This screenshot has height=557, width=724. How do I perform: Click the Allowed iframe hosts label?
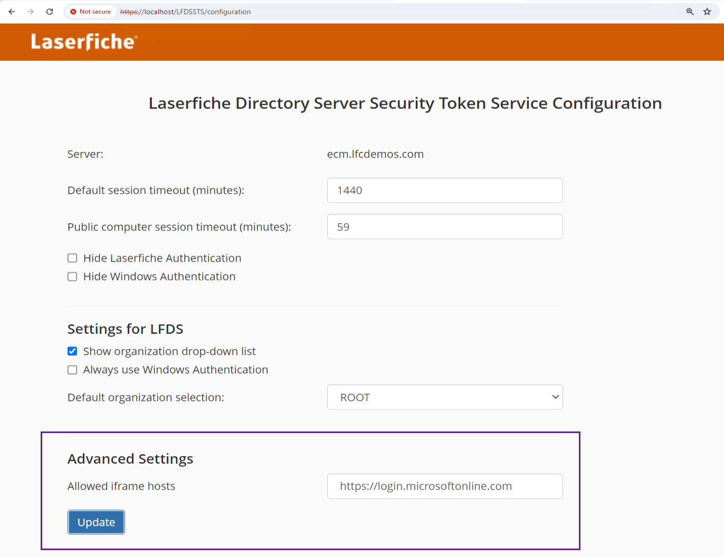(x=121, y=486)
